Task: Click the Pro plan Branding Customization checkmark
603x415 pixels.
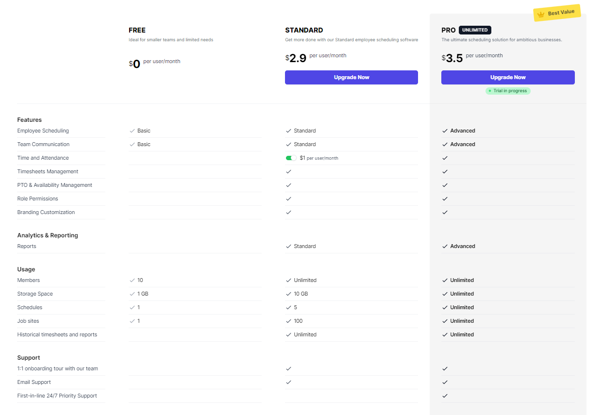Action: click(445, 212)
